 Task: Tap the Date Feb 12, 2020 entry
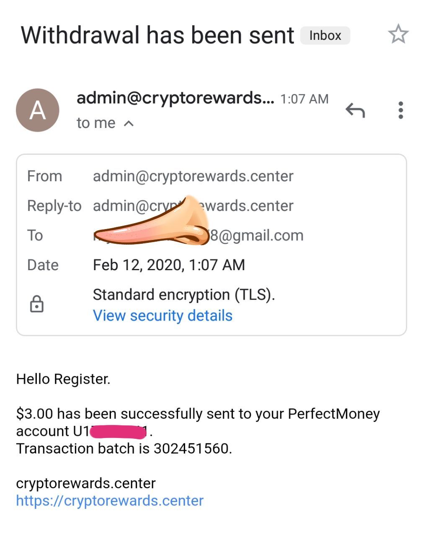(x=169, y=265)
